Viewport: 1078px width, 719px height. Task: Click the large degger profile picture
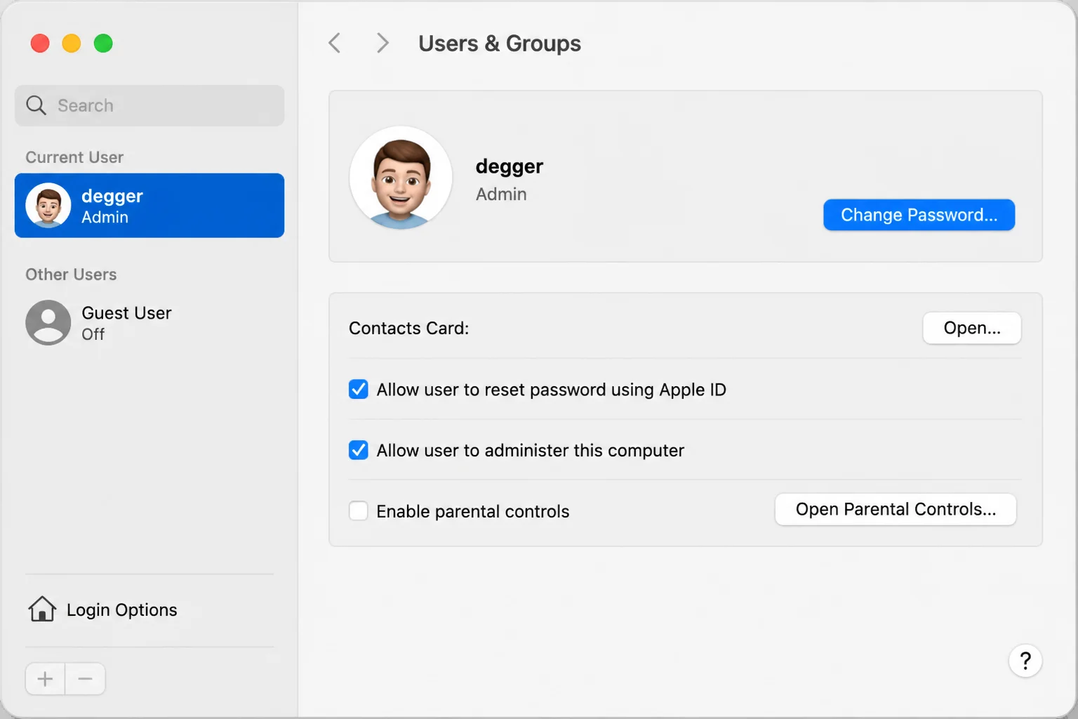pos(401,178)
